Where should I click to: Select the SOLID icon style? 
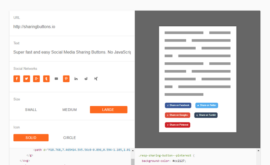[31, 138]
